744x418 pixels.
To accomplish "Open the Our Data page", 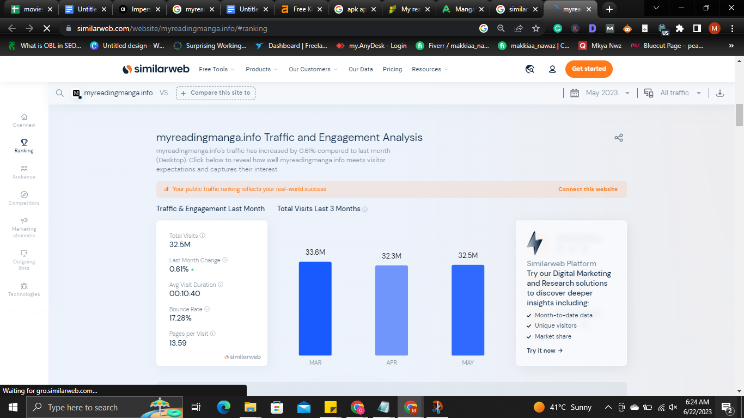I will click(361, 69).
